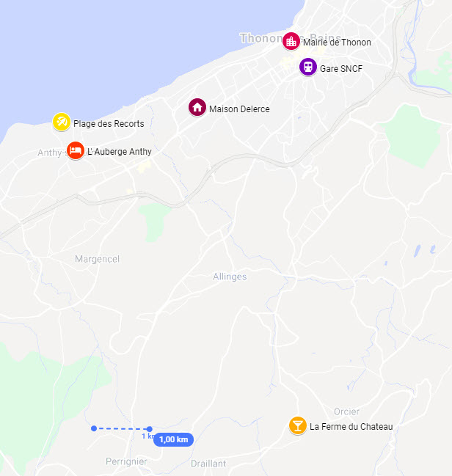This screenshot has height=476, width=452.
Task: Click the Maison Delerce text label
Action: (x=239, y=109)
